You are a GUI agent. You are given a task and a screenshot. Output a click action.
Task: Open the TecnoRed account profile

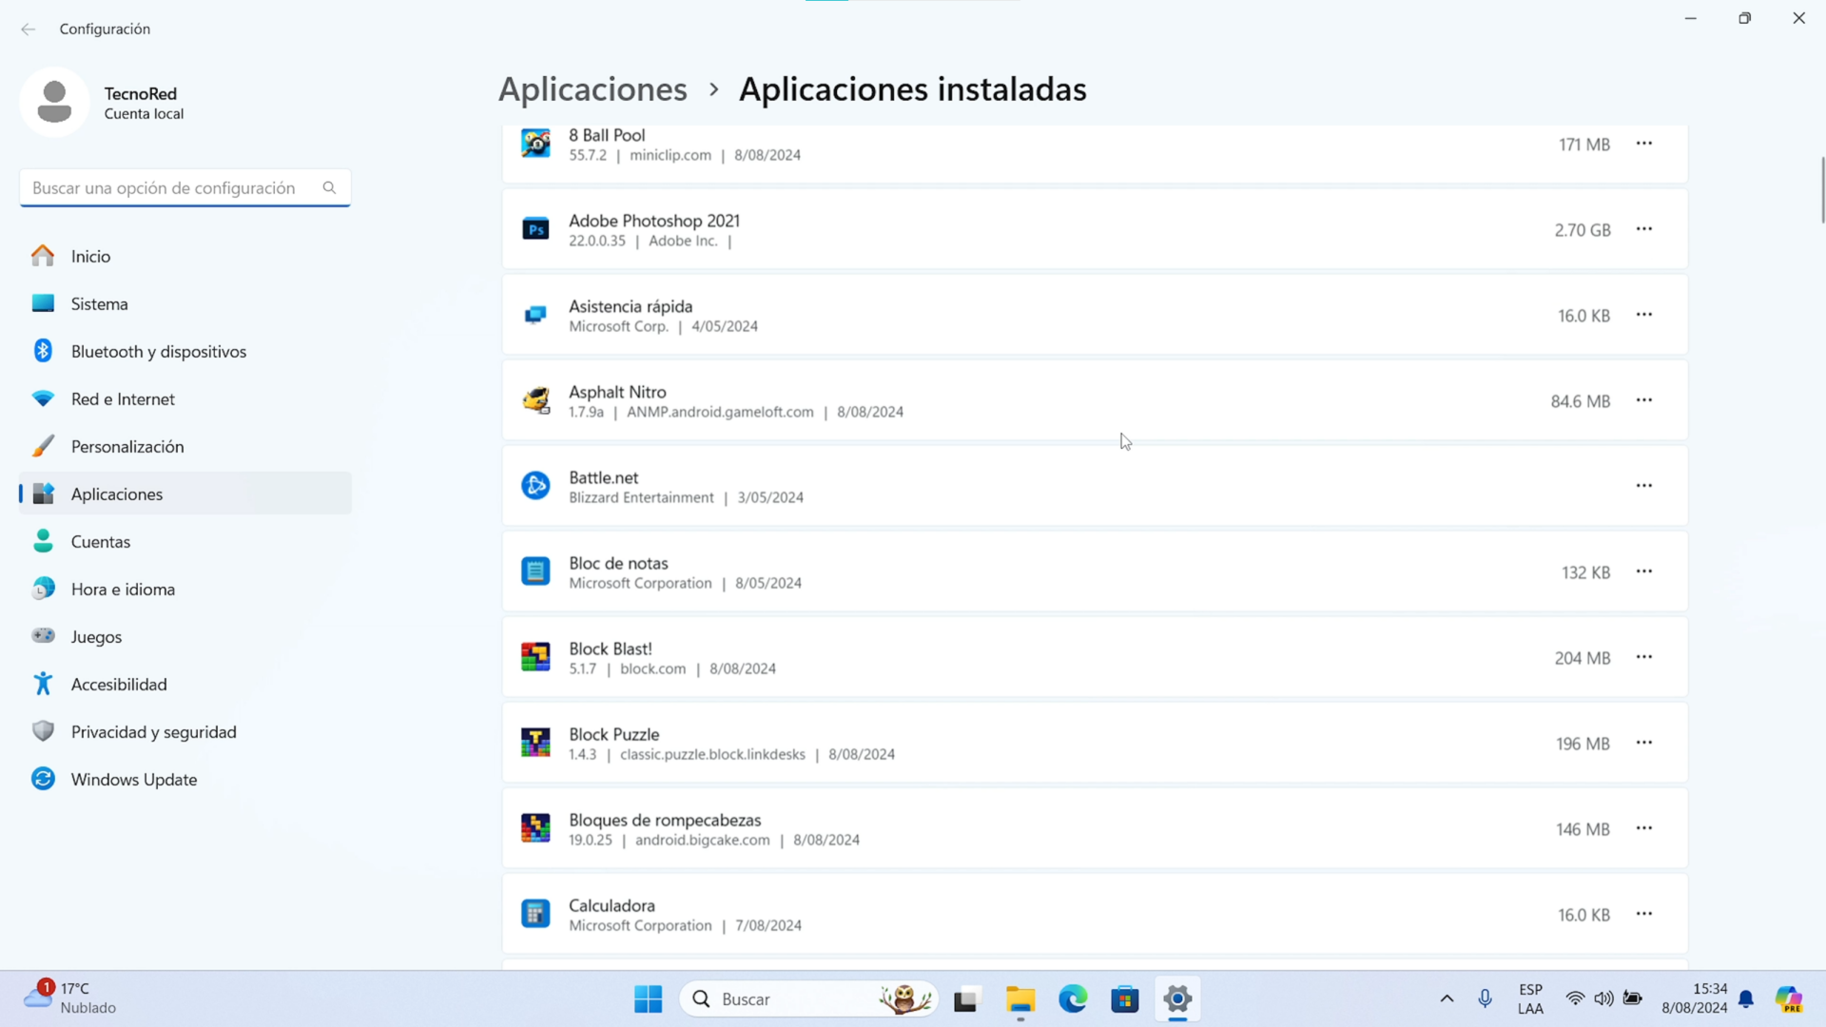[x=103, y=103]
